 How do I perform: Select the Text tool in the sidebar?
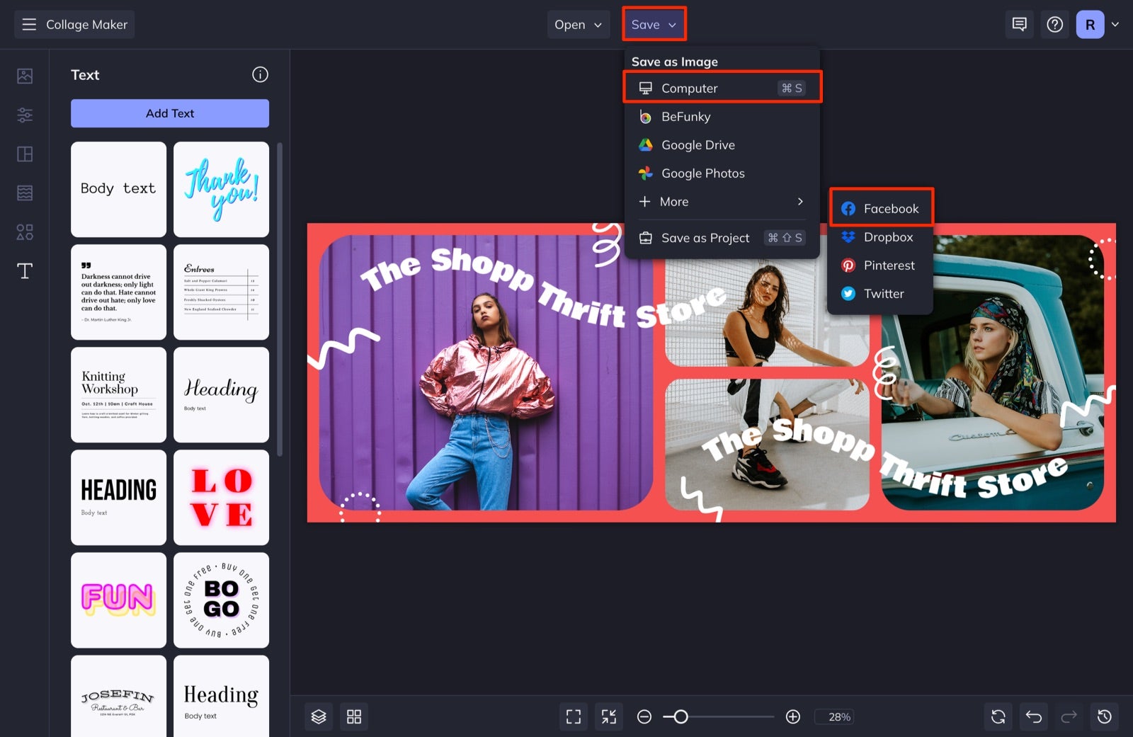point(24,270)
